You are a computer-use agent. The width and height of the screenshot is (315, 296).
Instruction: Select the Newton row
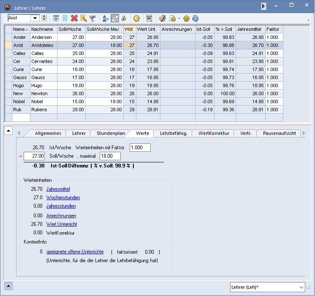click(144, 93)
